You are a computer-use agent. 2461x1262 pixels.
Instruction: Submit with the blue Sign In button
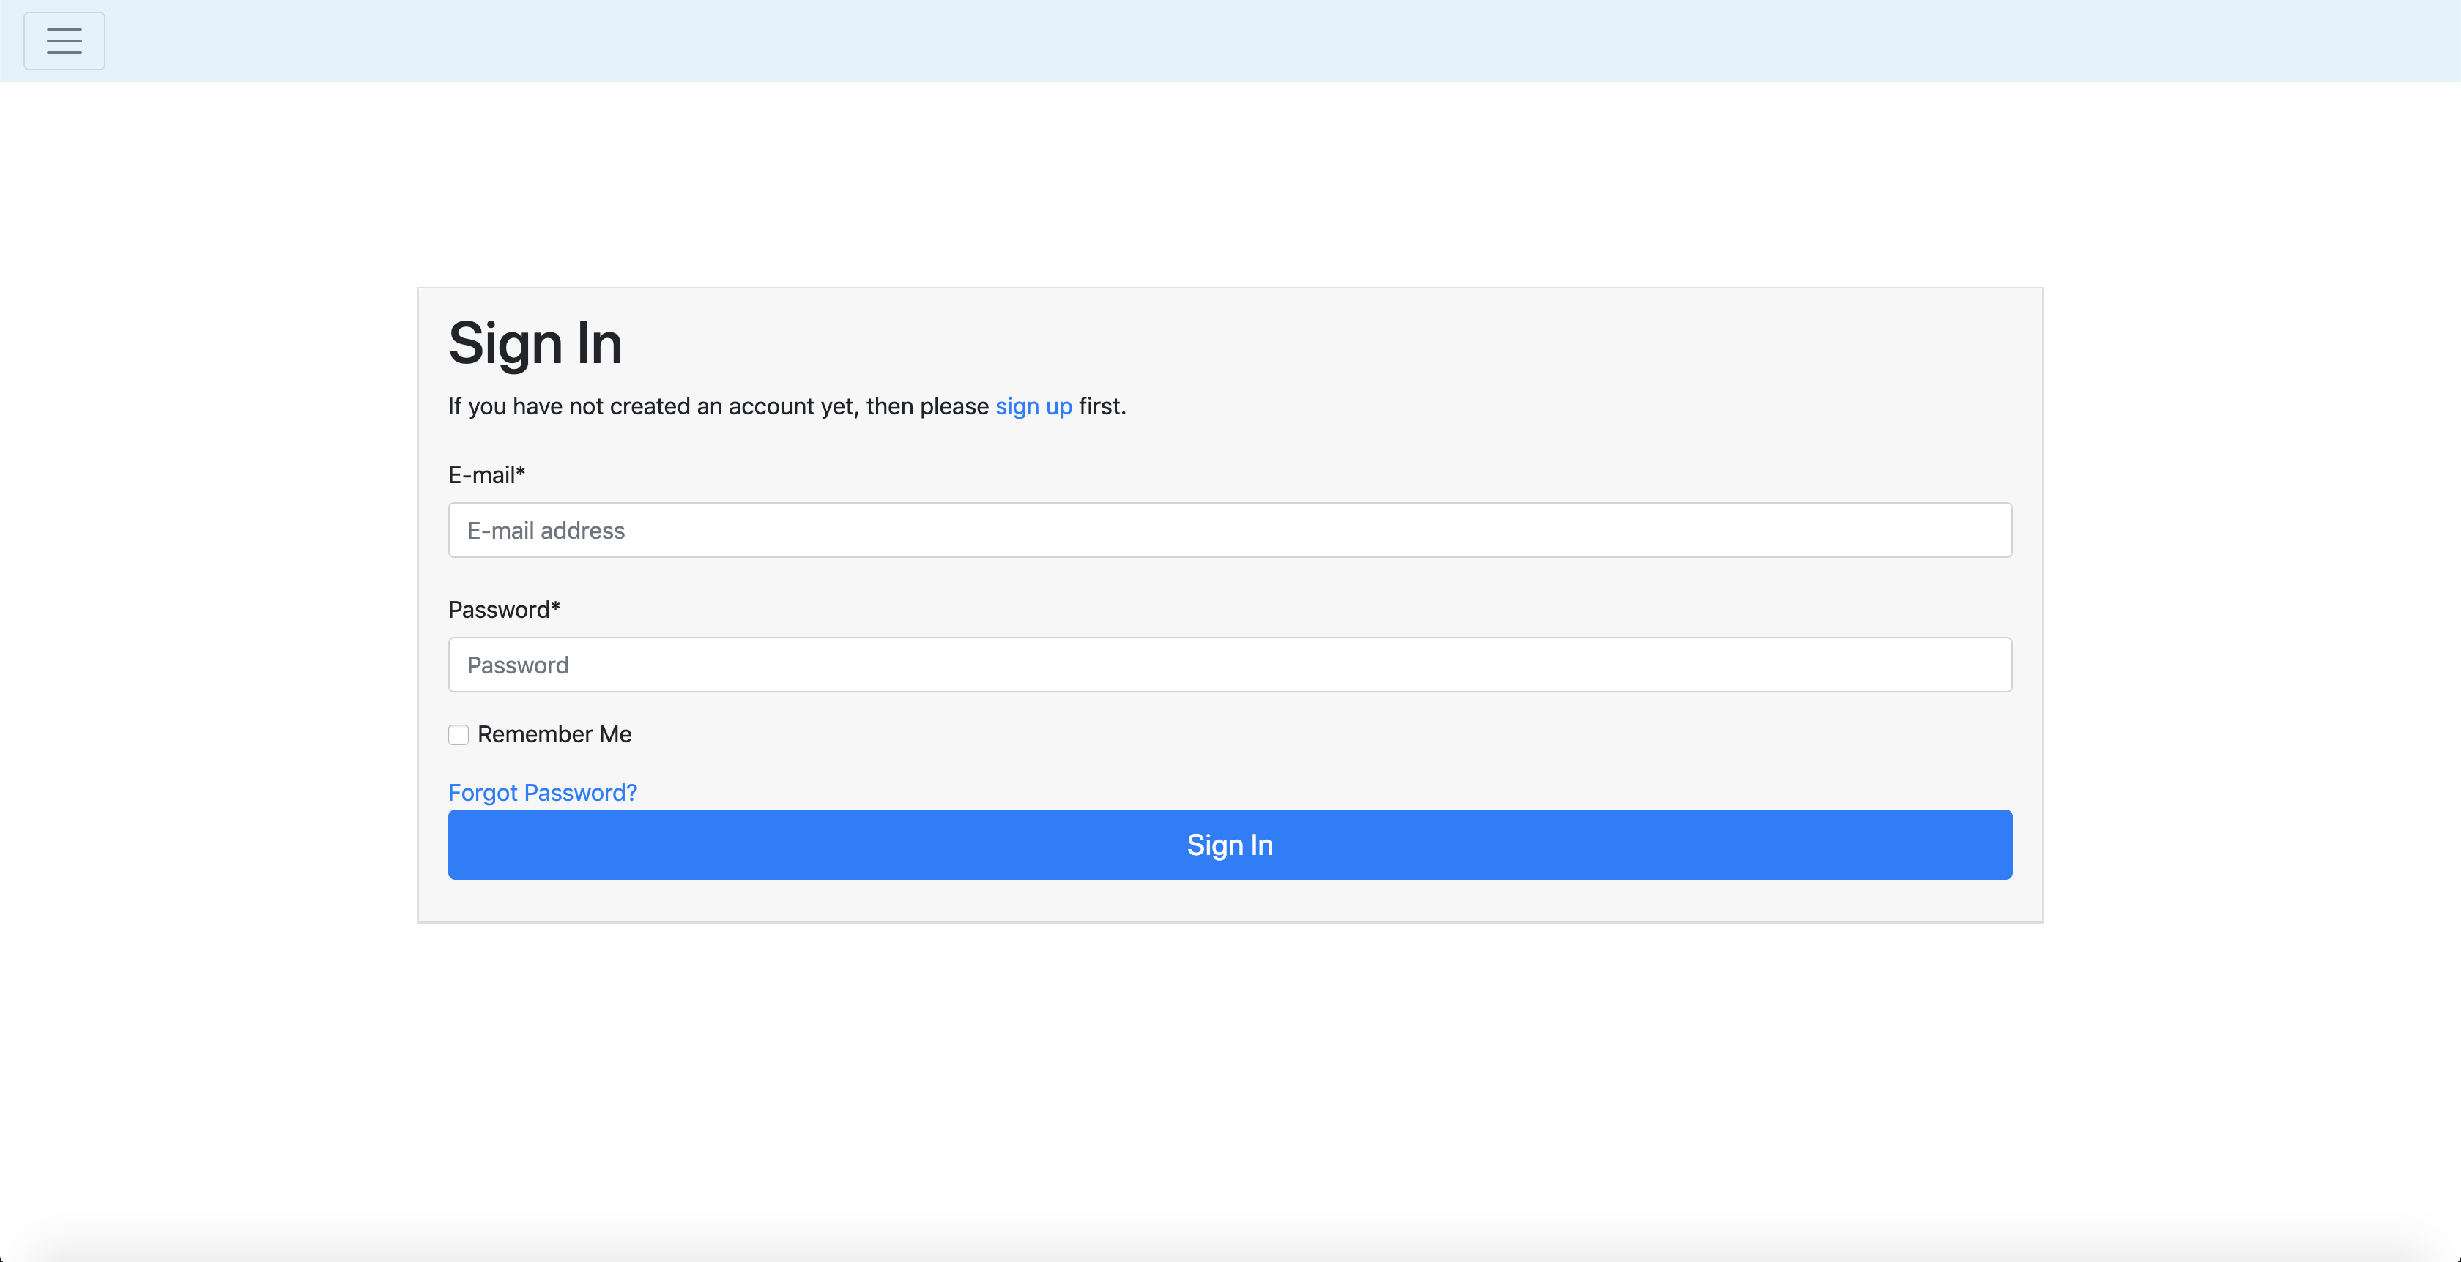(x=1230, y=845)
